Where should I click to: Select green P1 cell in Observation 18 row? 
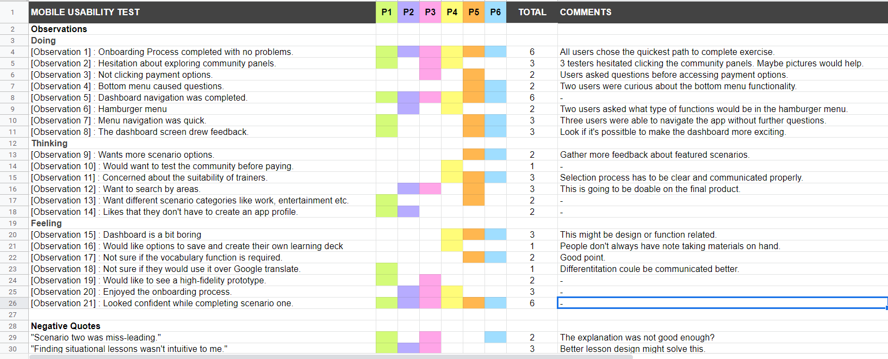pos(387,269)
